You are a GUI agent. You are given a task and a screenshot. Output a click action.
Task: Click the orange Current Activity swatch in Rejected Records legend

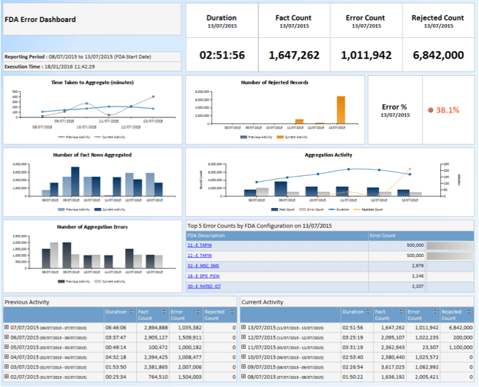click(280, 137)
